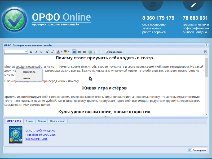Click the ОРФО Online site title
This screenshot has width=212, height=159.
(61, 17)
